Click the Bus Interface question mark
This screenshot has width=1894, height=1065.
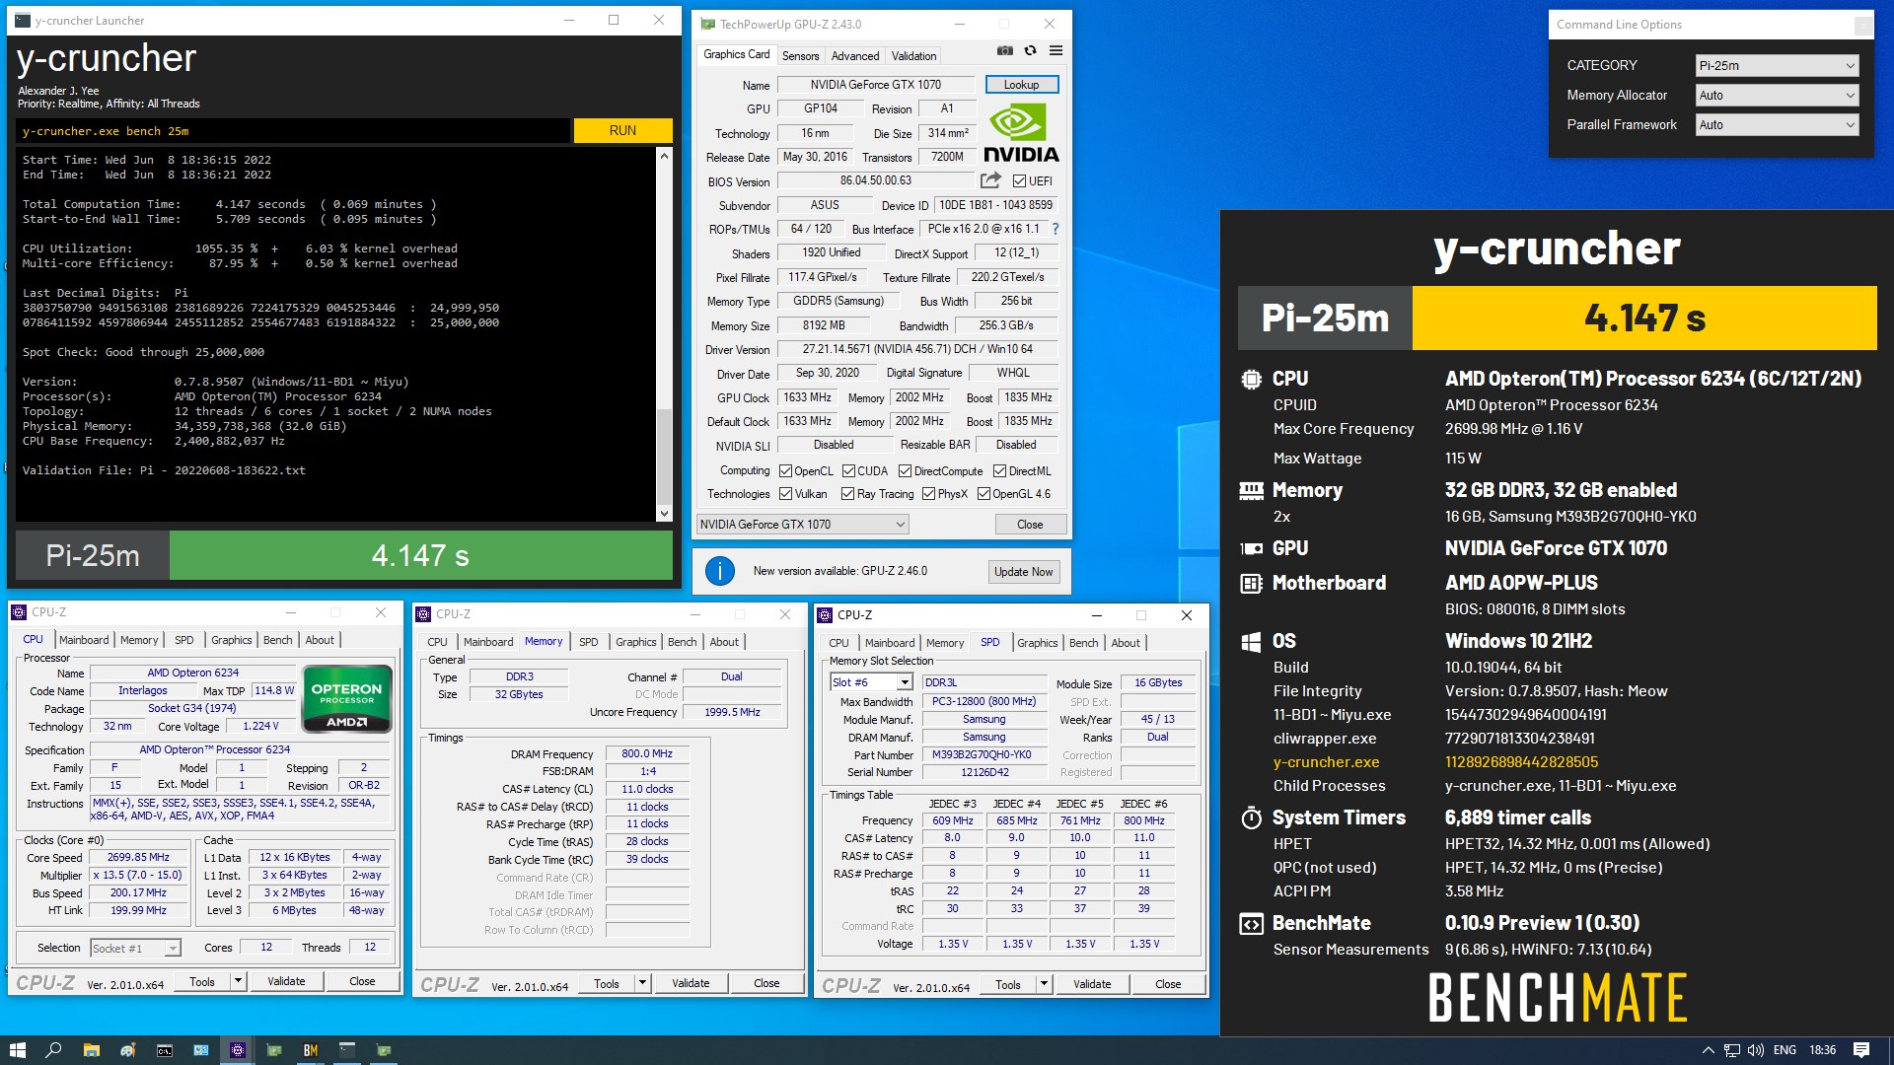tap(1056, 229)
